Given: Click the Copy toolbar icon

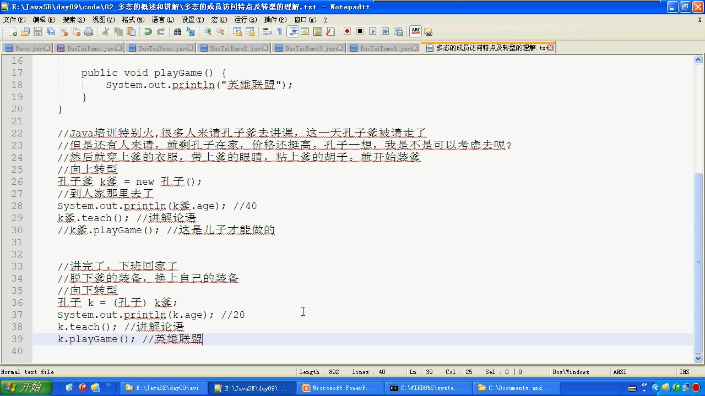Looking at the screenshot, I should point(118,31).
